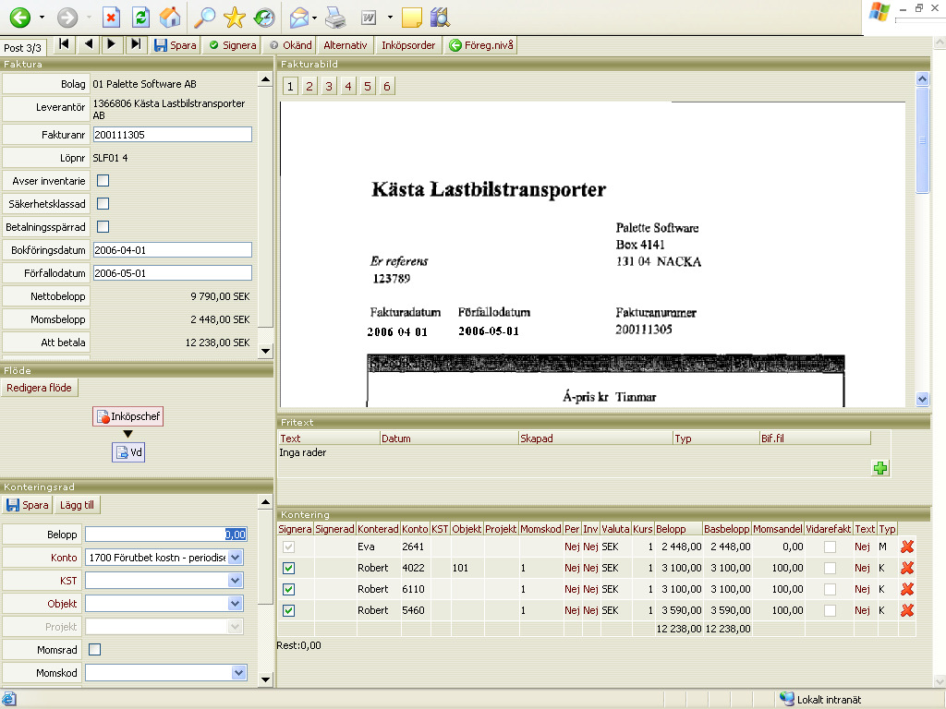Jump to the first post record
Image resolution: width=946 pixels, height=709 pixels.
click(x=64, y=44)
